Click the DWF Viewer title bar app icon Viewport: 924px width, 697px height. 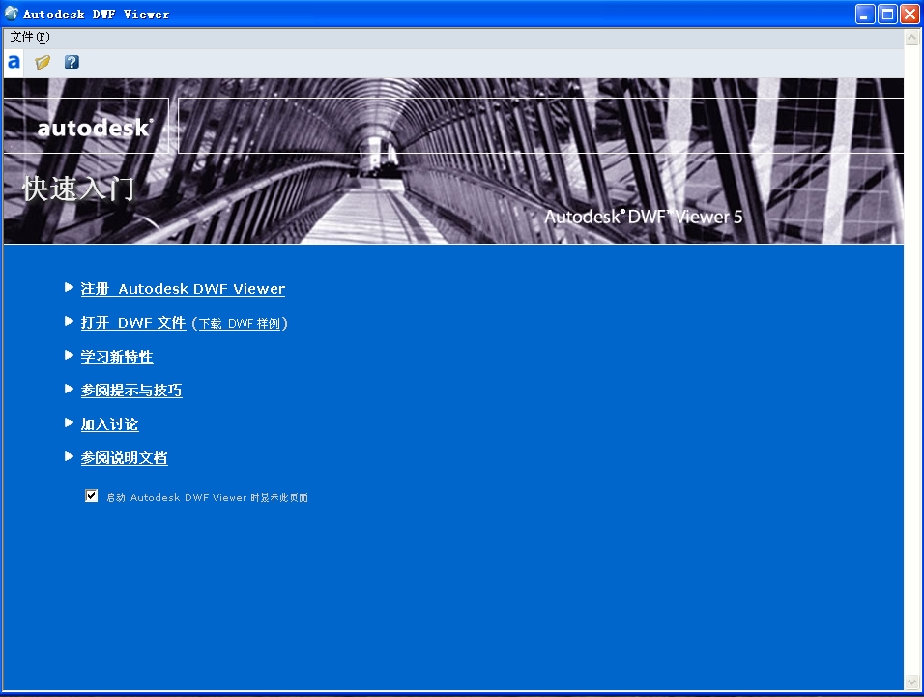(x=12, y=13)
